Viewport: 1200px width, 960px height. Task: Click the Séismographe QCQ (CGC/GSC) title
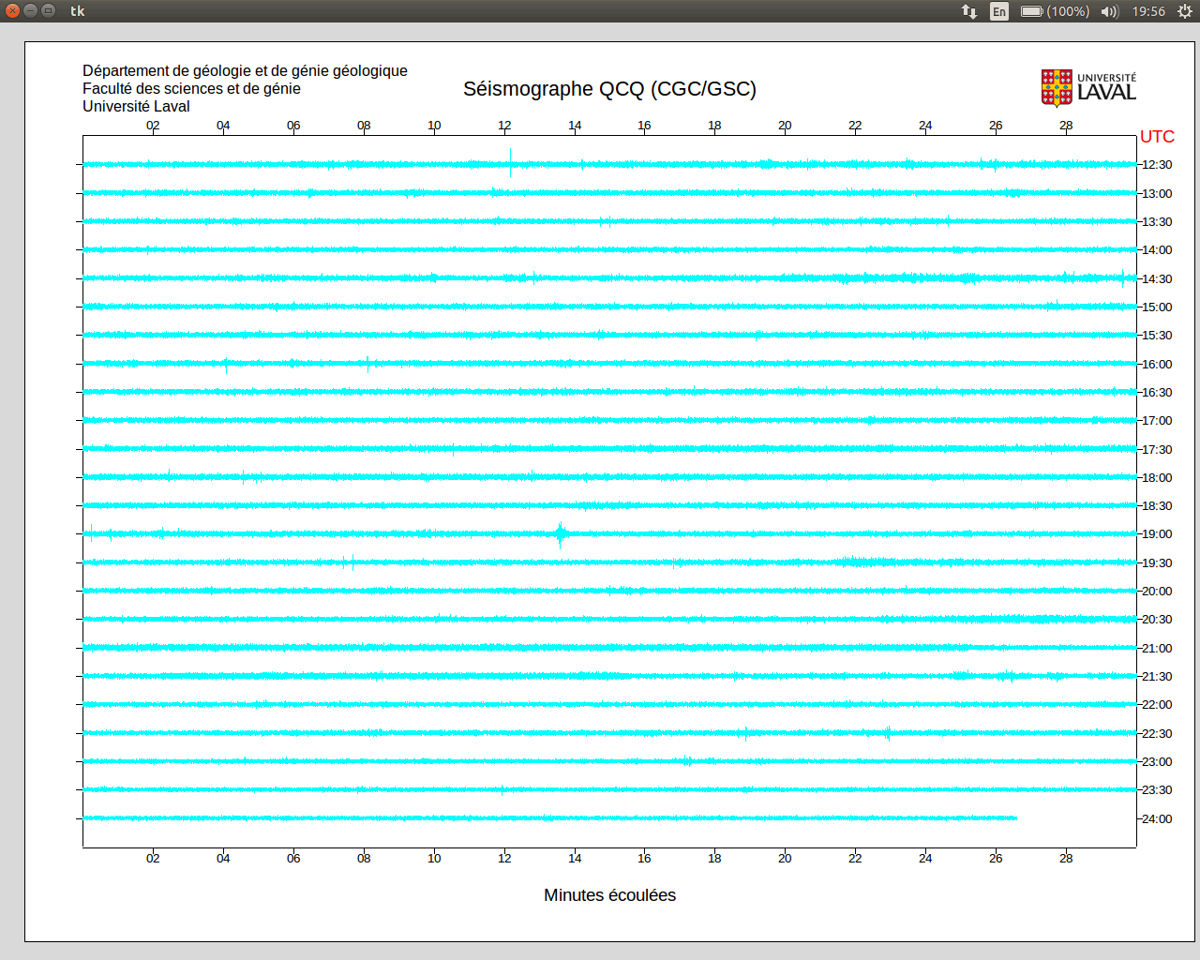click(x=609, y=89)
